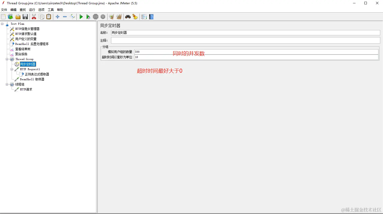Screen dimensions: 383x214
Task: Open the 编辑 menu
Action: (13, 10)
